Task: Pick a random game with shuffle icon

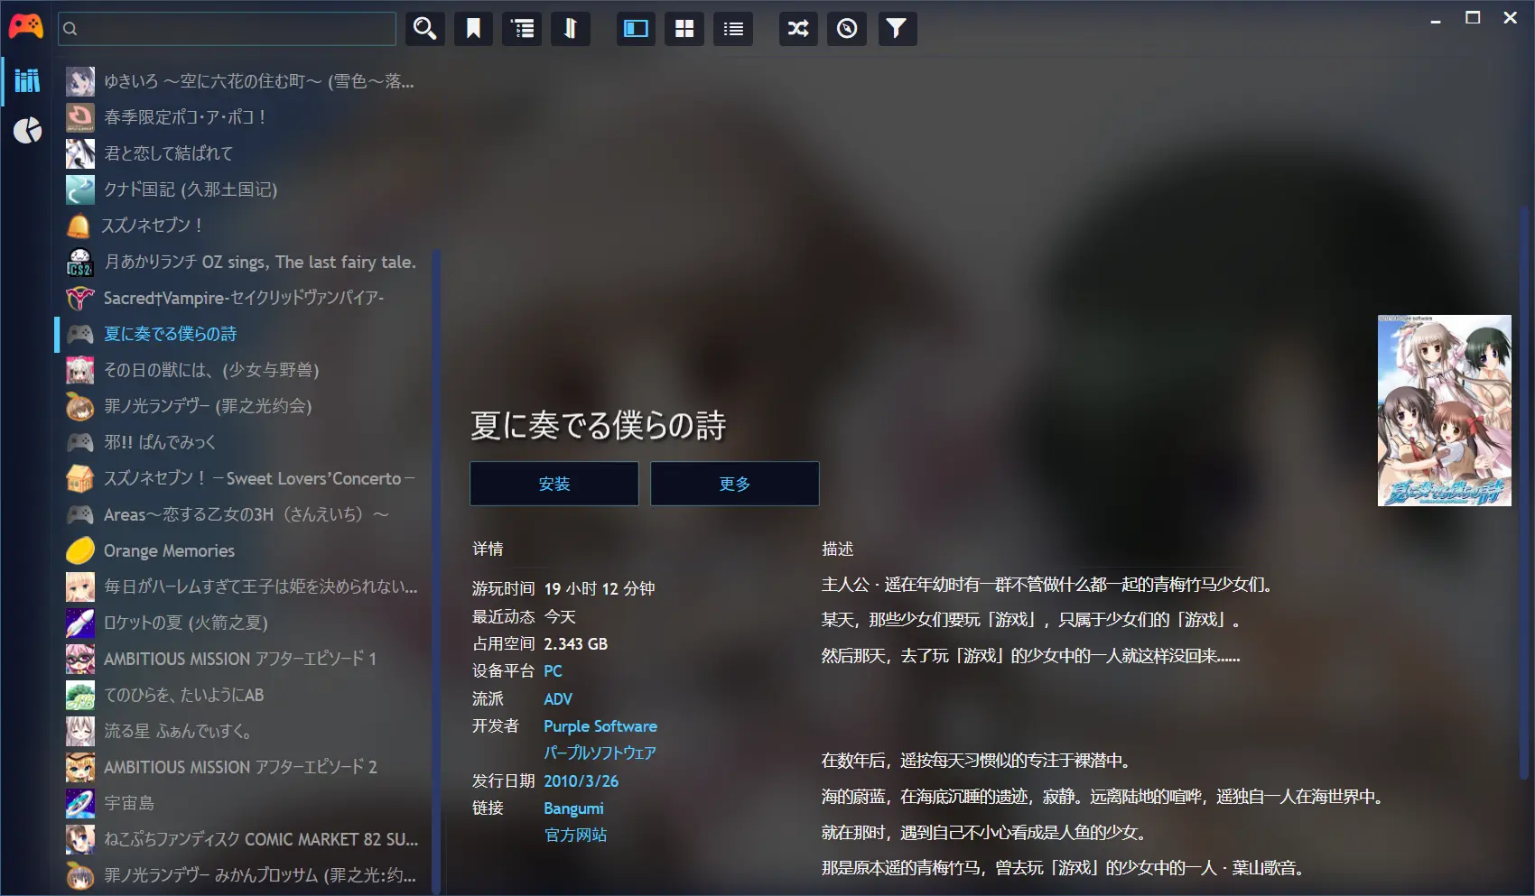Action: coord(798,29)
